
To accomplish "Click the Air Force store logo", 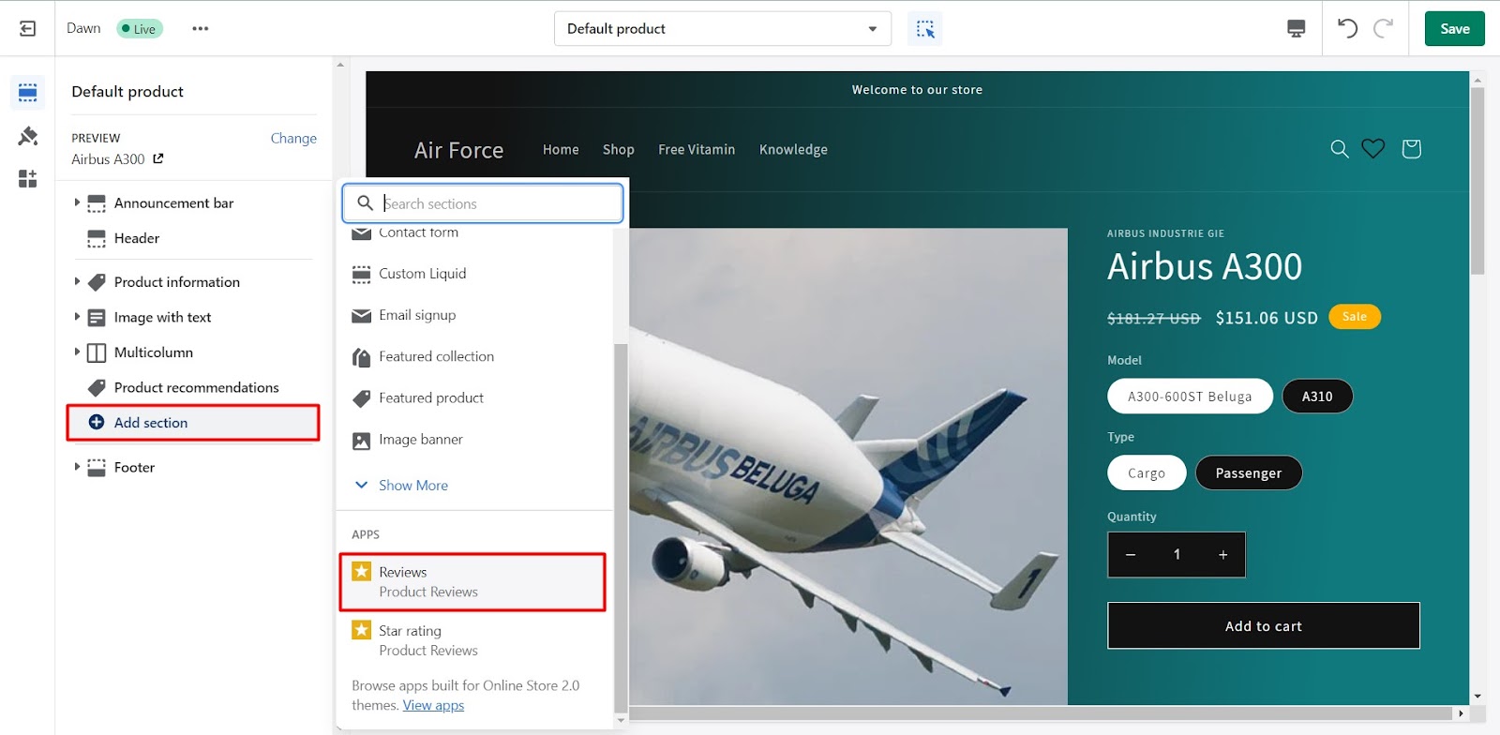I will pos(459,150).
